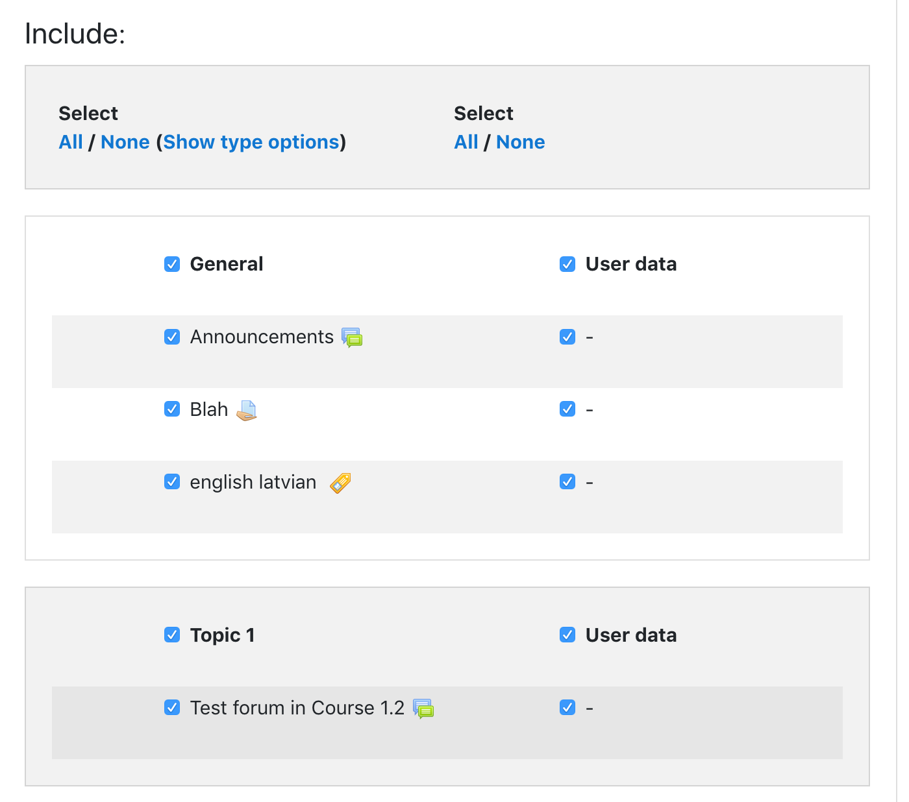Click the General section label
The width and height of the screenshot is (909, 802).
click(x=227, y=264)
